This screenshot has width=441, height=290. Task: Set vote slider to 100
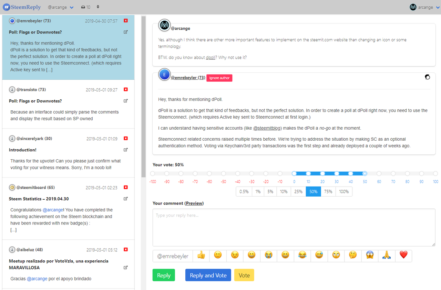(436, 173)
